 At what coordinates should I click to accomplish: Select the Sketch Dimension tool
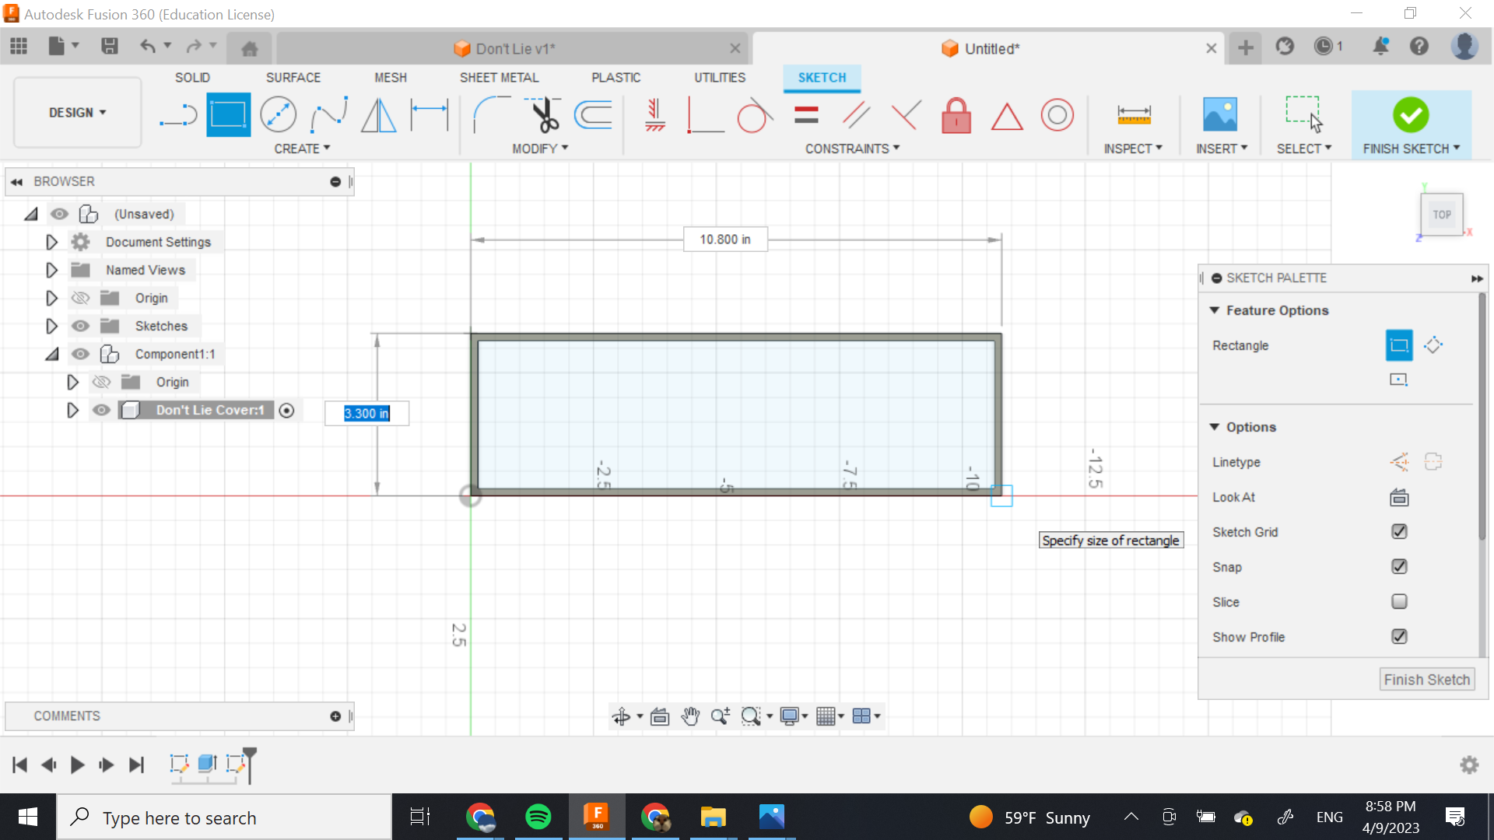coord(430,115)
